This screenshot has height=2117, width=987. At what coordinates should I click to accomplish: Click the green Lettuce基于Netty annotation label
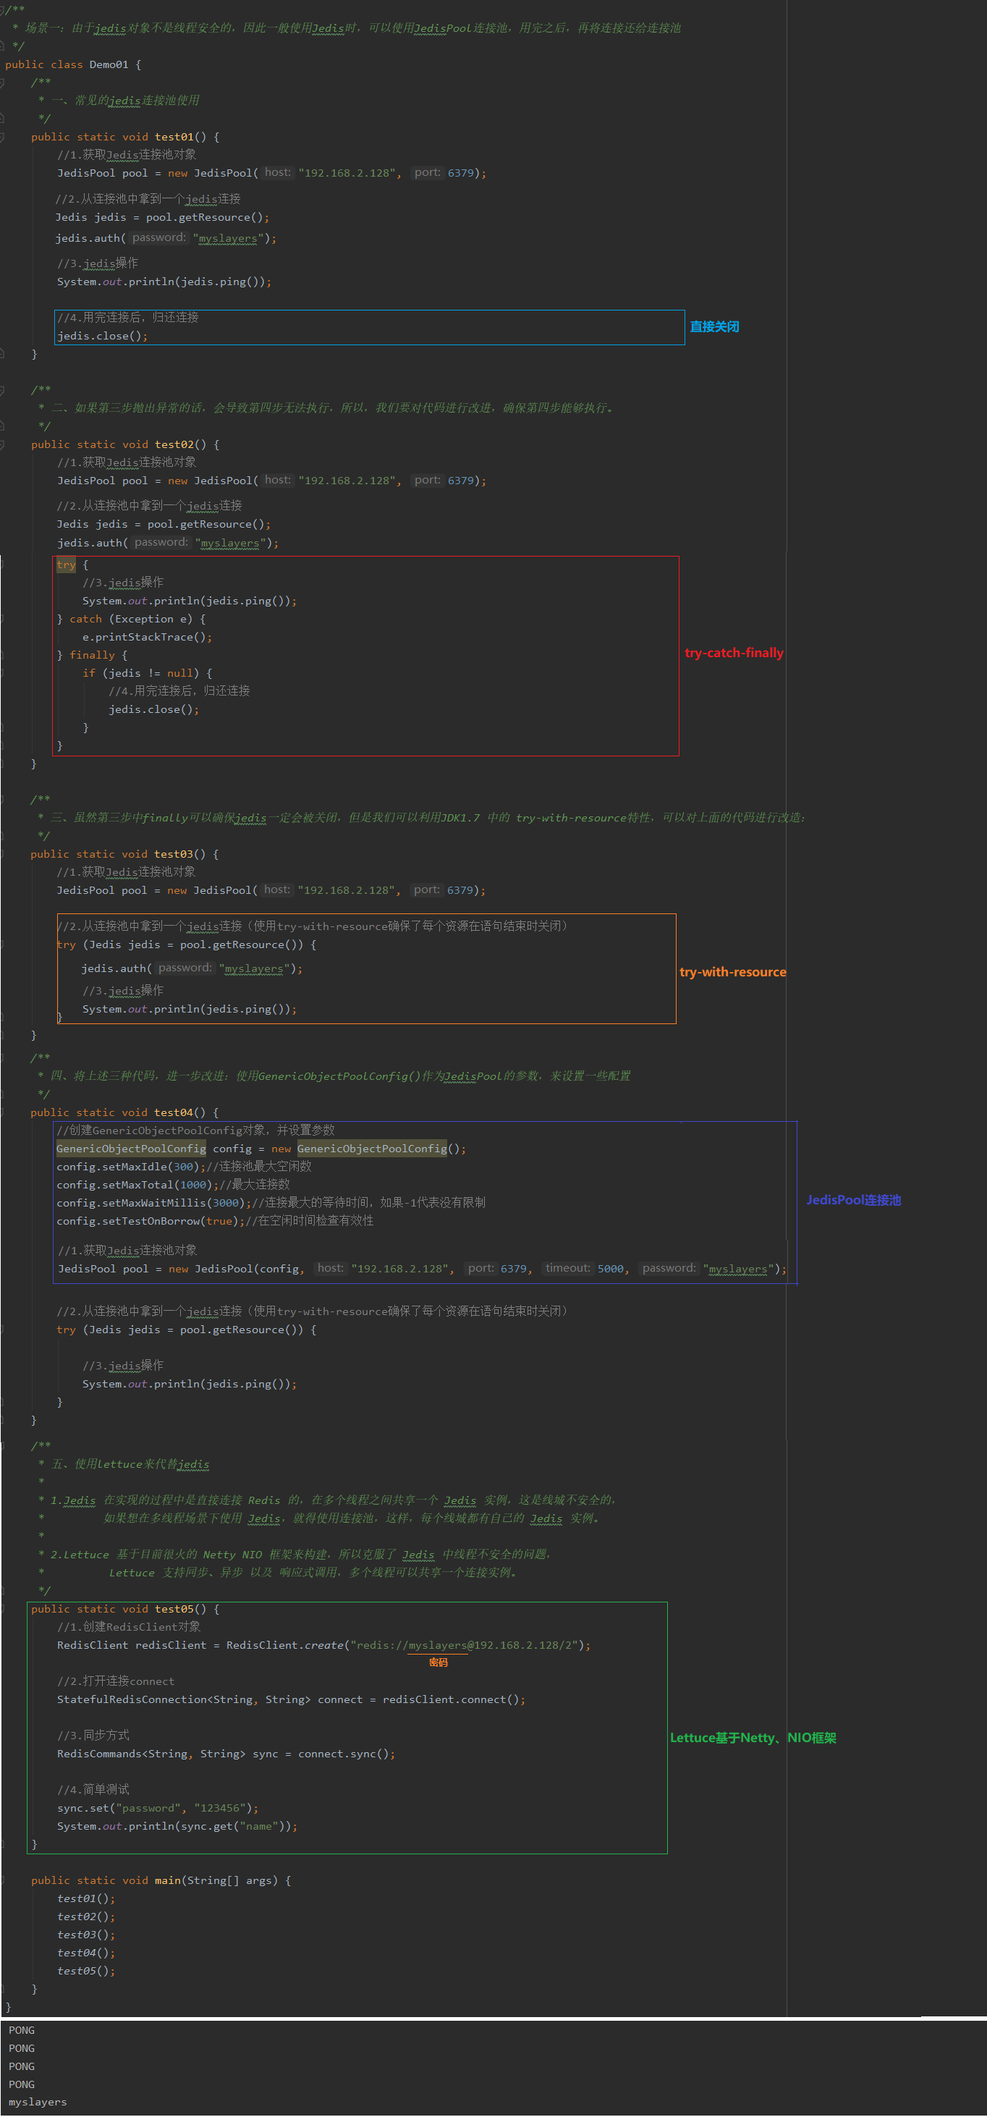(x=752, y=1737)
